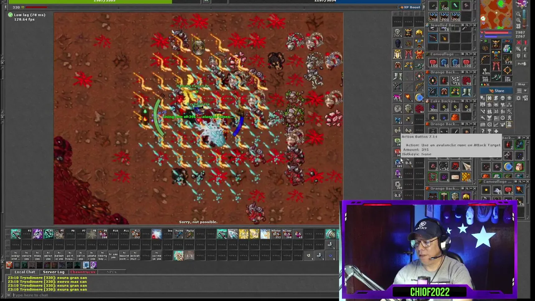Go up one level in Jewelled Backpack
Screen dimensions: 535x301
pos(467,25)
